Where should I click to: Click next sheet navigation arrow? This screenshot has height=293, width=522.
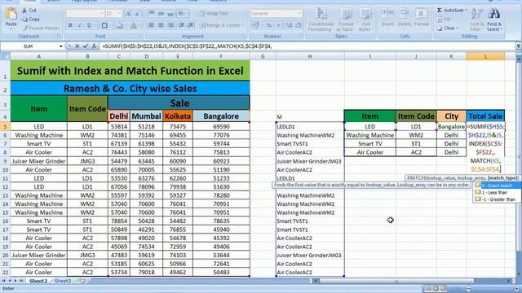tap(15, 281)
